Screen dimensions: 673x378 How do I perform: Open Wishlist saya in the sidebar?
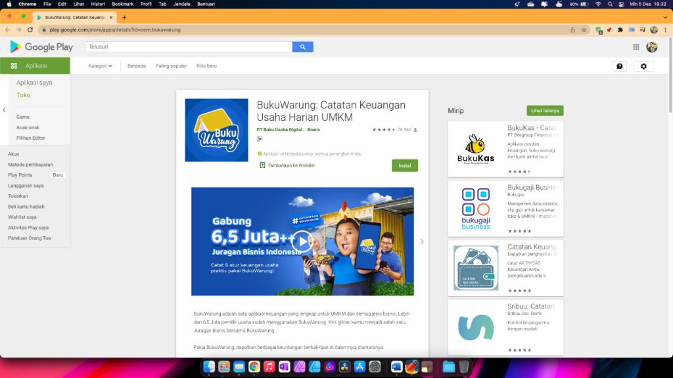tap(22, 217)
